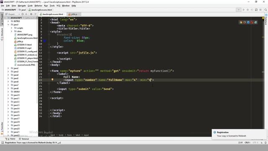The width and height of the screenshot is (268, 151).
Task: Open the run configuration dropdown
Action: point(239,10)
